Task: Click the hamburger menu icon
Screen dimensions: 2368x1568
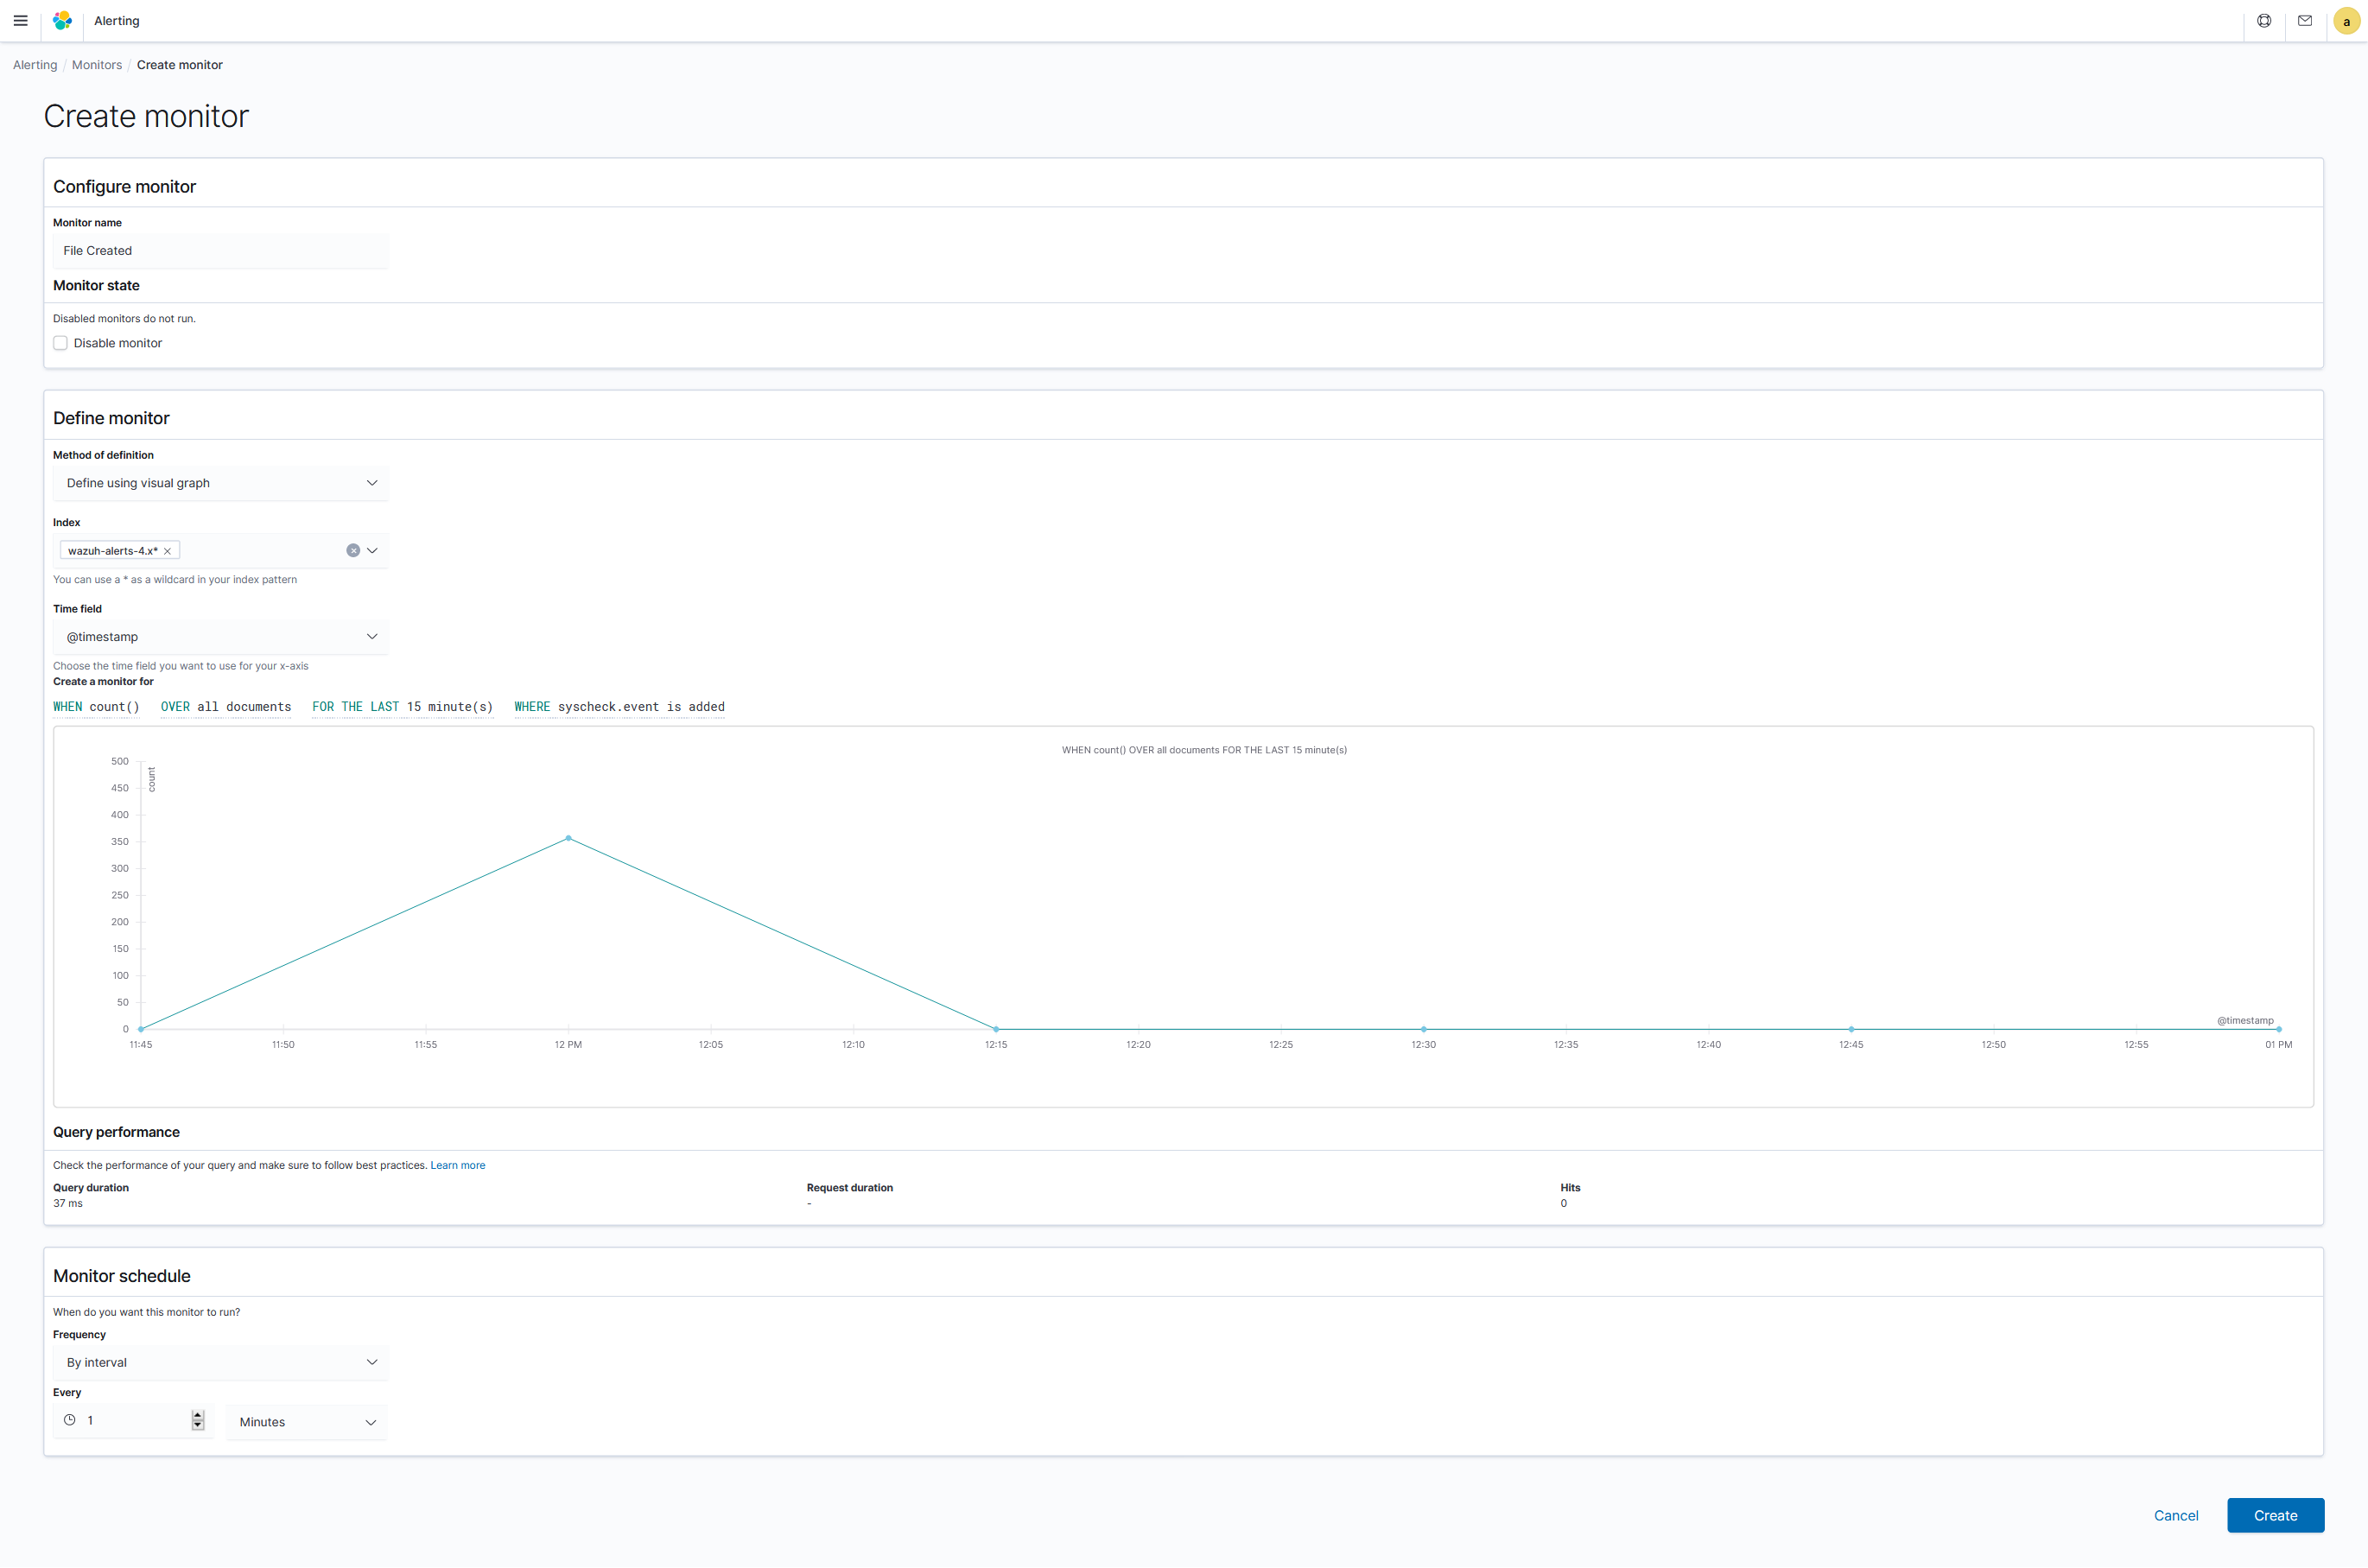Action: pos(21,19)
